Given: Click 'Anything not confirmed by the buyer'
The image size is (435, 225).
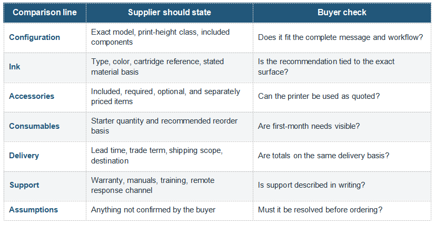Looking at the screenshot, I should tap(153, 210).
